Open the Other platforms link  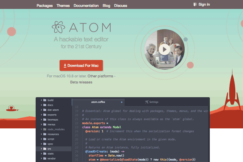(100, 76)
